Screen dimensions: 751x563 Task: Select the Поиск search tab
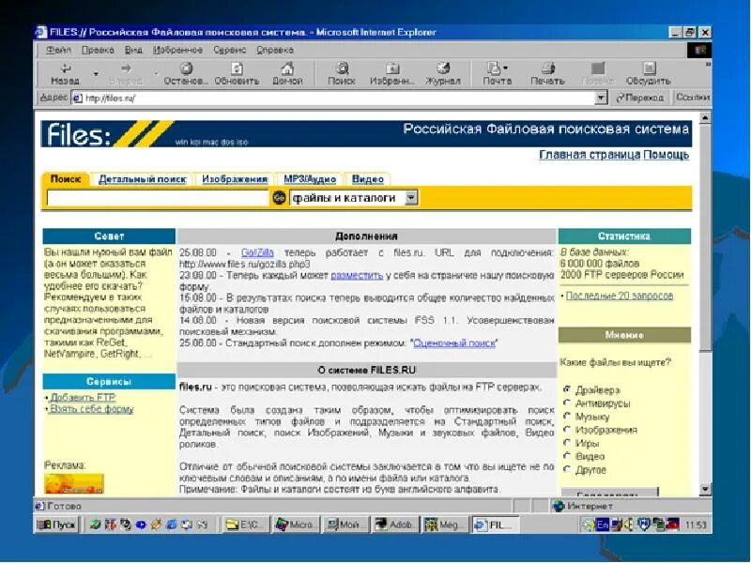coord(66,179)
